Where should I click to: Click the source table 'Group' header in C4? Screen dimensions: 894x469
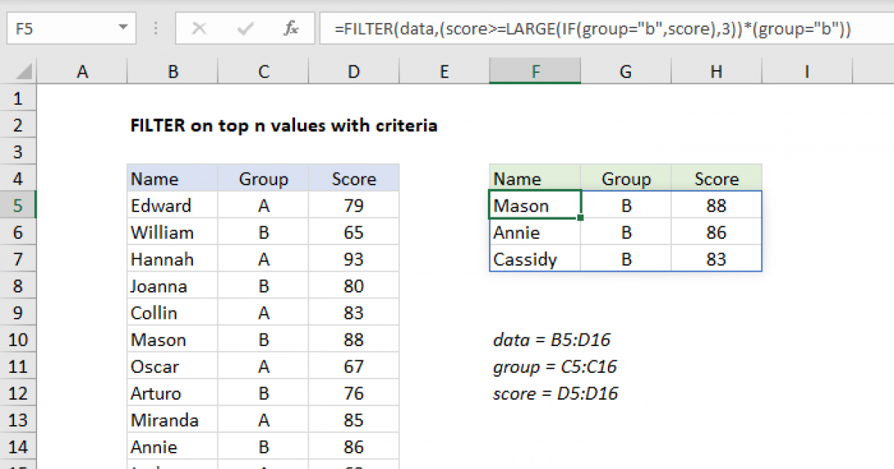[x=263, y=179]
